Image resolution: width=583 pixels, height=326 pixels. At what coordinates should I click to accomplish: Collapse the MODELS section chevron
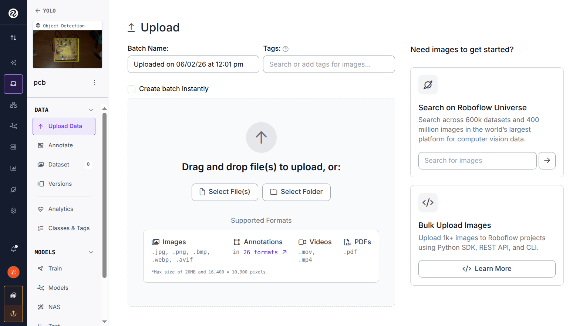point(91,252)
